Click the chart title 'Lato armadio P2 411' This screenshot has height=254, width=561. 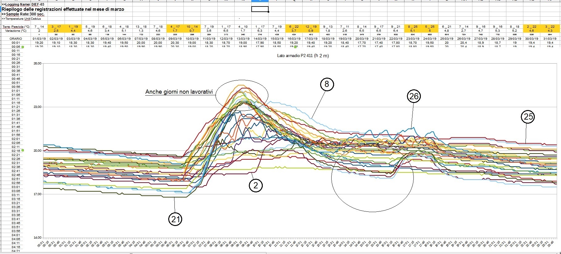pos(303,56)
